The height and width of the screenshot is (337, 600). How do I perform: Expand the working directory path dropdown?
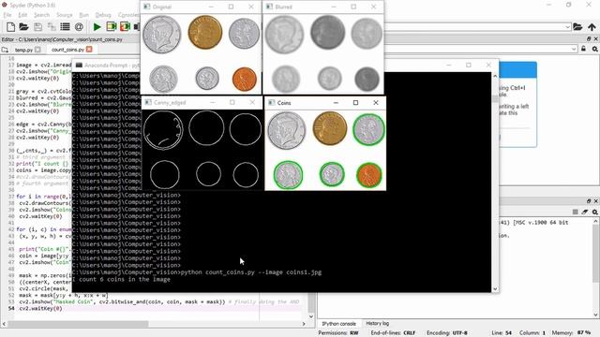pyautogui.click(x=568, y=27)
